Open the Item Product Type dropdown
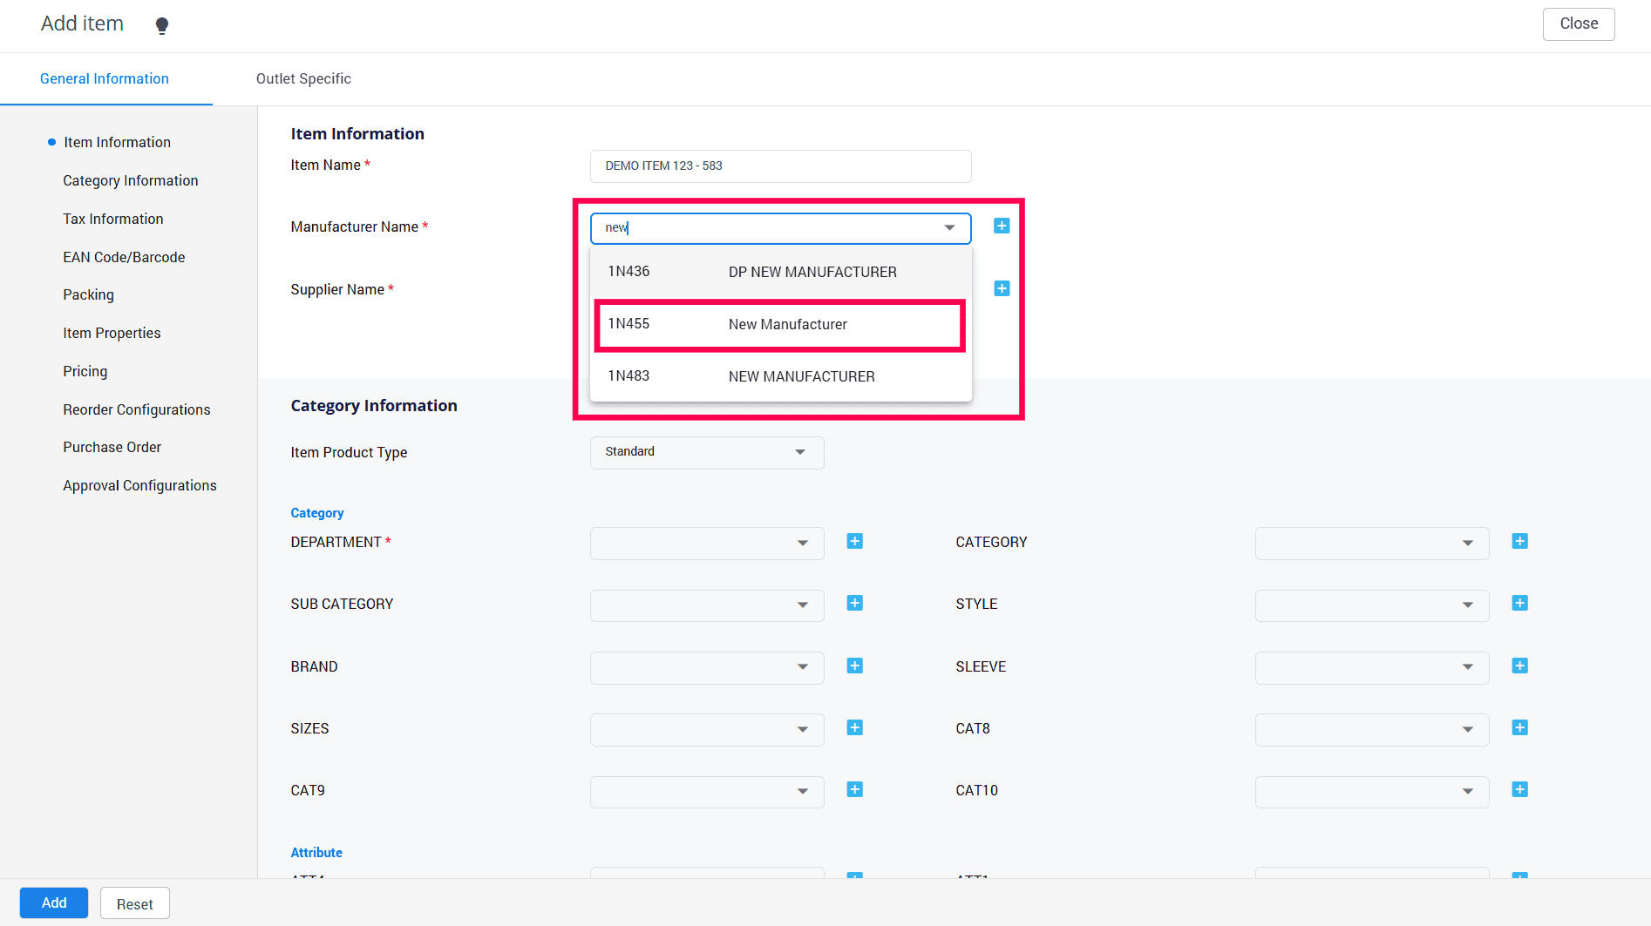1651x926 pixels. point(706,452)
